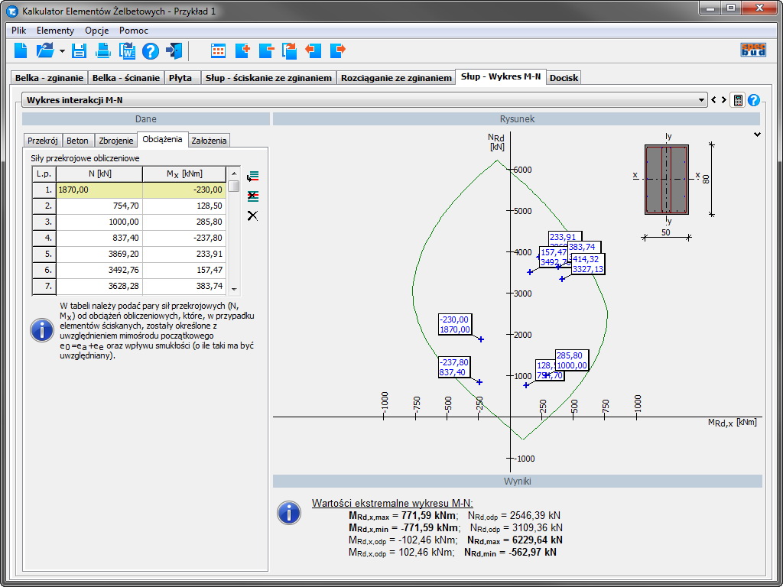
Task: Click the add element plus icon
Action: coord(242,51)
